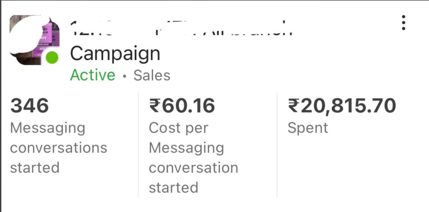The image size is (429, 212).
Task: Select the 346 conversations count
Action: (x=30, y=106)
